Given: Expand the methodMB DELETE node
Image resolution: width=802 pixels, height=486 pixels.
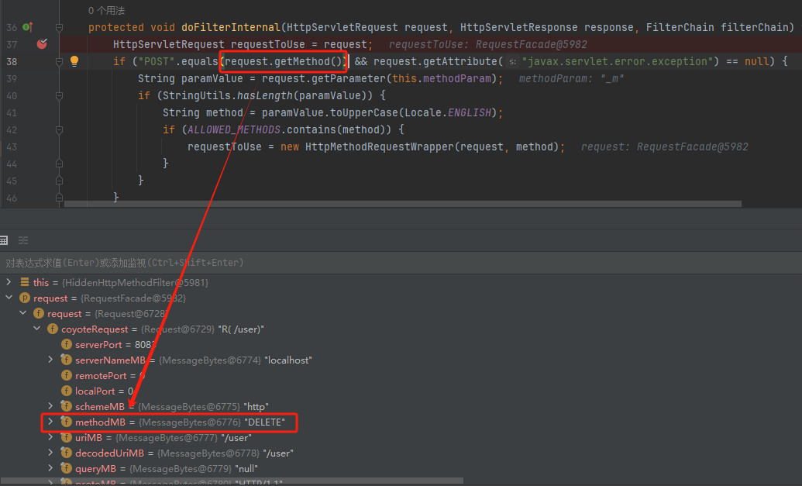Looking at the screenshot, I should 50,422.
